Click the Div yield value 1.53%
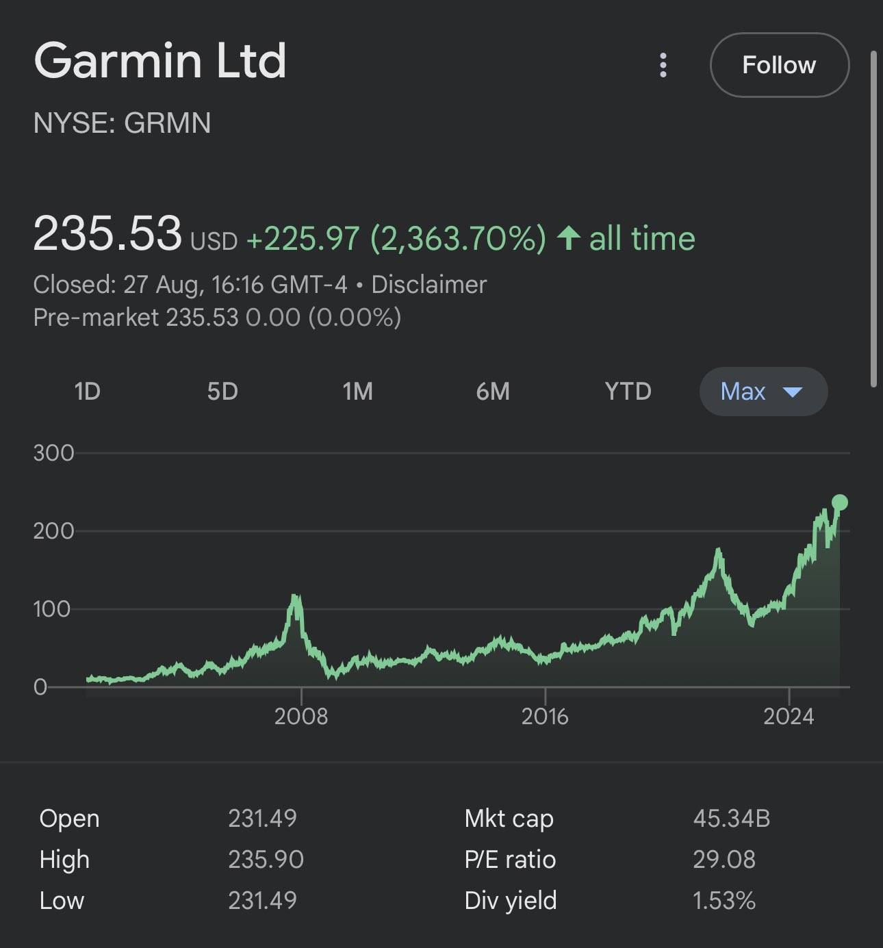 pyautogui.click(x=724, y=900)
